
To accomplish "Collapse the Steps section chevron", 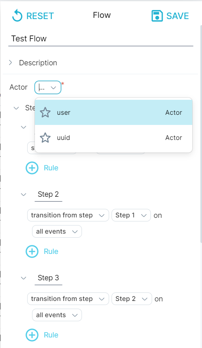I will coord(16,108).
